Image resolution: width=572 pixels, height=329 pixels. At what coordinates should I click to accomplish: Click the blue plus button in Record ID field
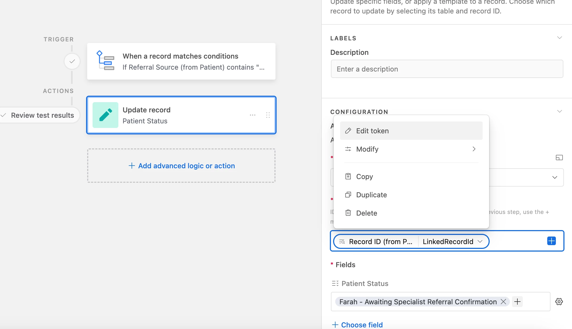pos(551,241)
